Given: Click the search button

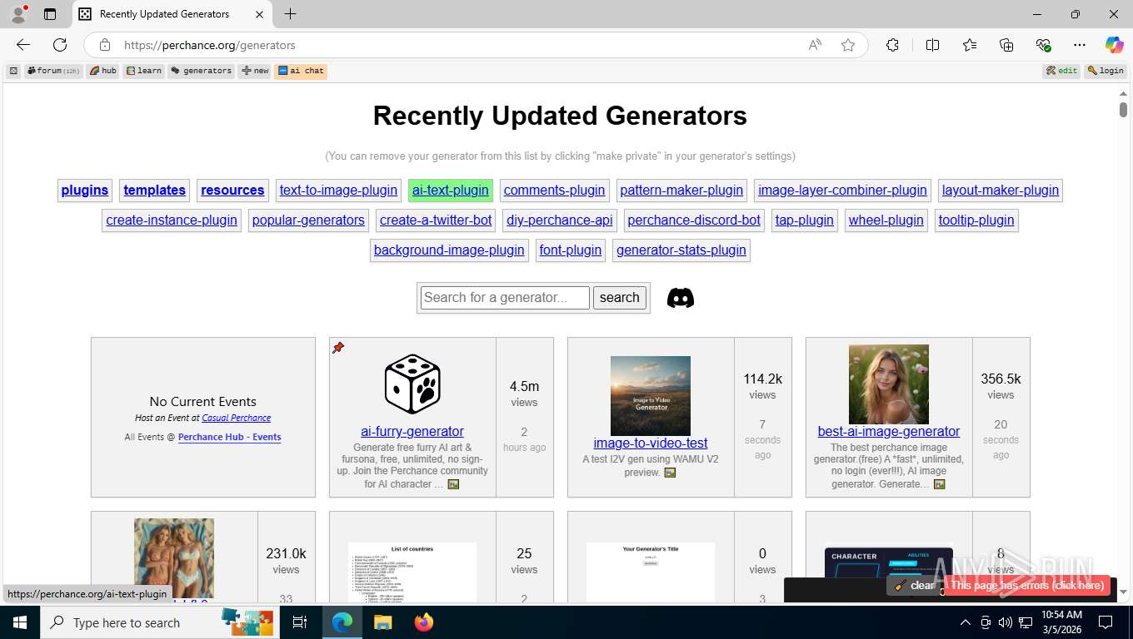Looking at the screenshot, I should (x=620, y=298).
